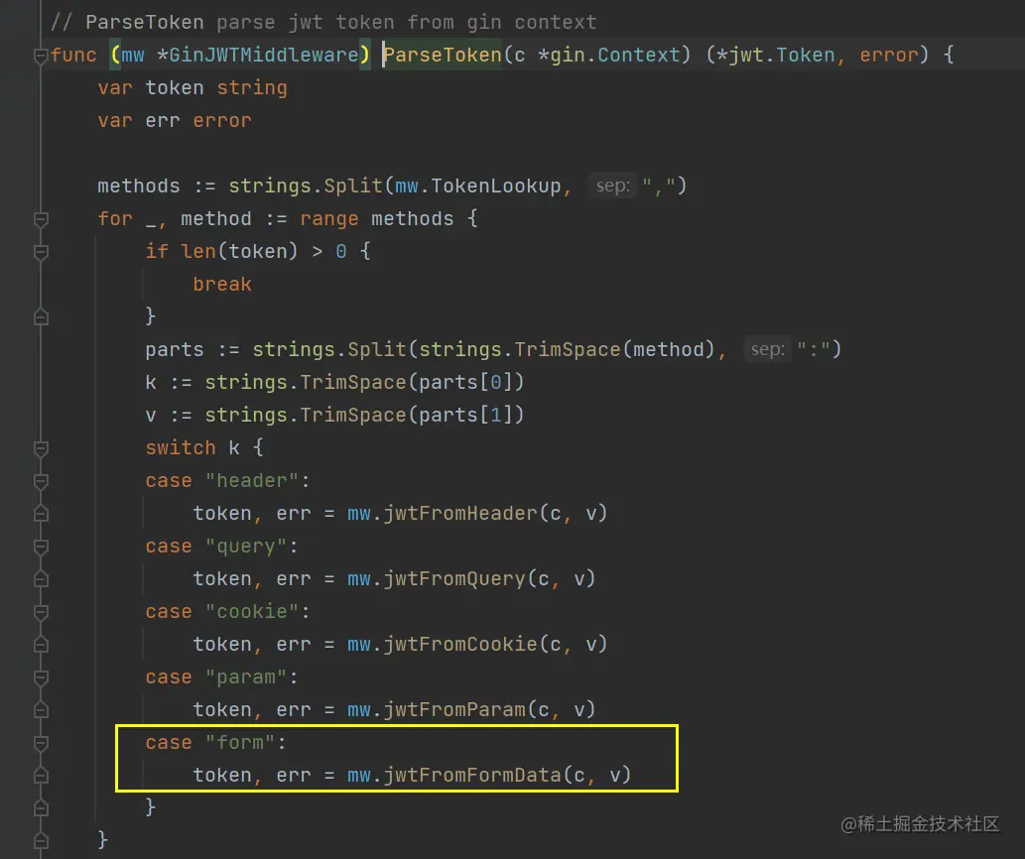Click the 'range' keyword in the for loop
1025x859 pixels.
click(x=328, y=219)
